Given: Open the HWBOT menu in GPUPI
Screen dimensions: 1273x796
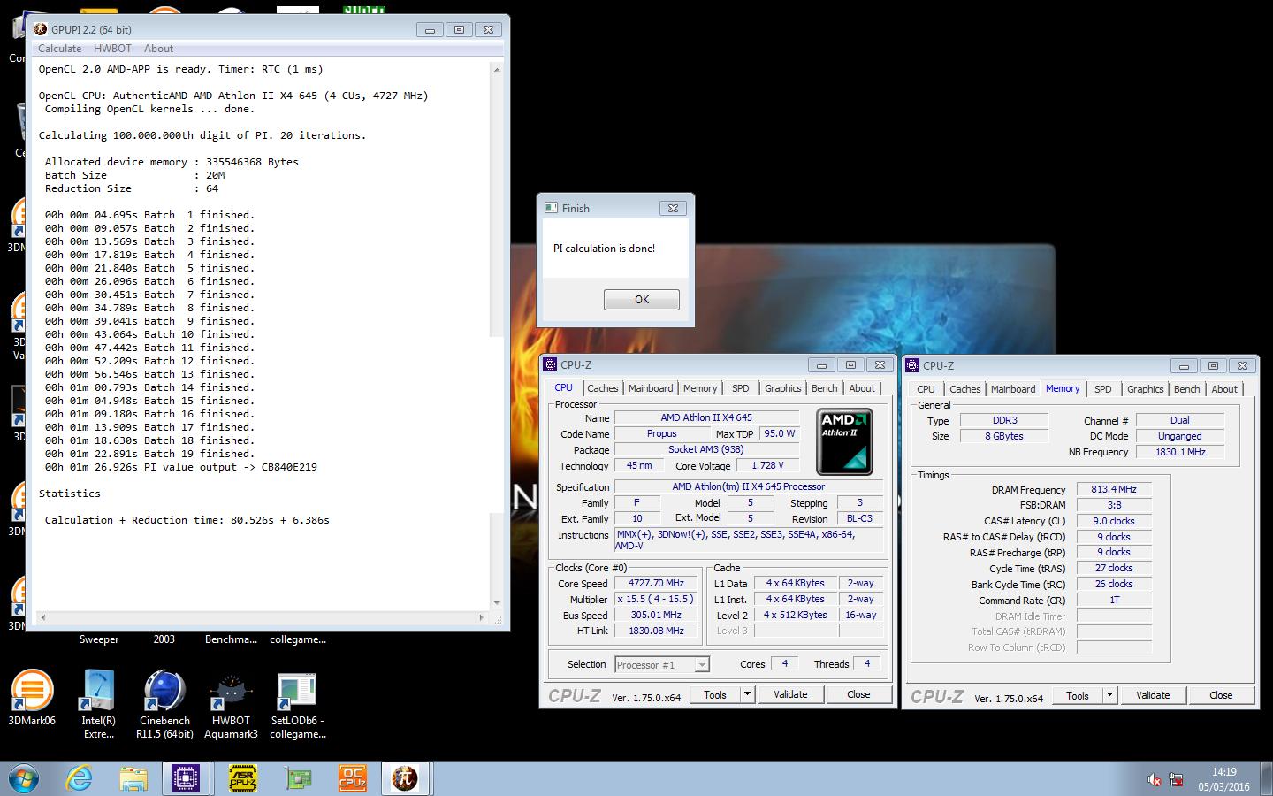Looking at the screenshot, I should [x=112, y=49].
